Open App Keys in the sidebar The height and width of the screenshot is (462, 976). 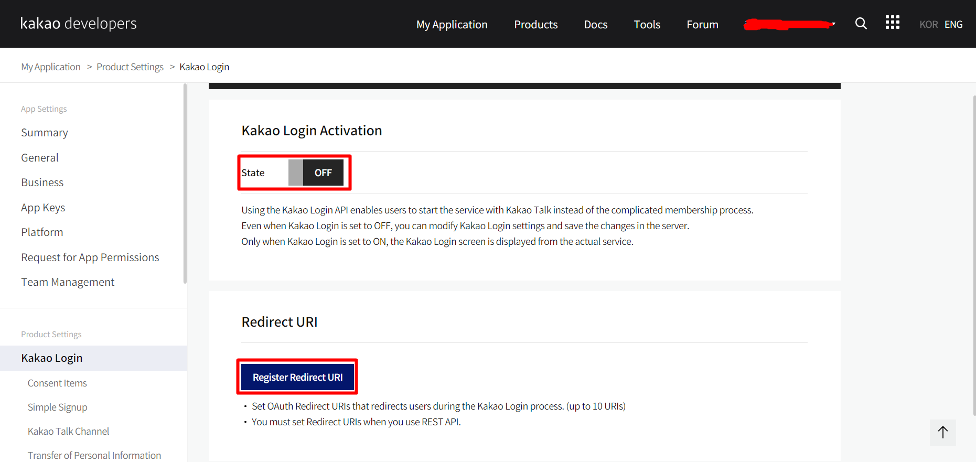tap(43, 208)
